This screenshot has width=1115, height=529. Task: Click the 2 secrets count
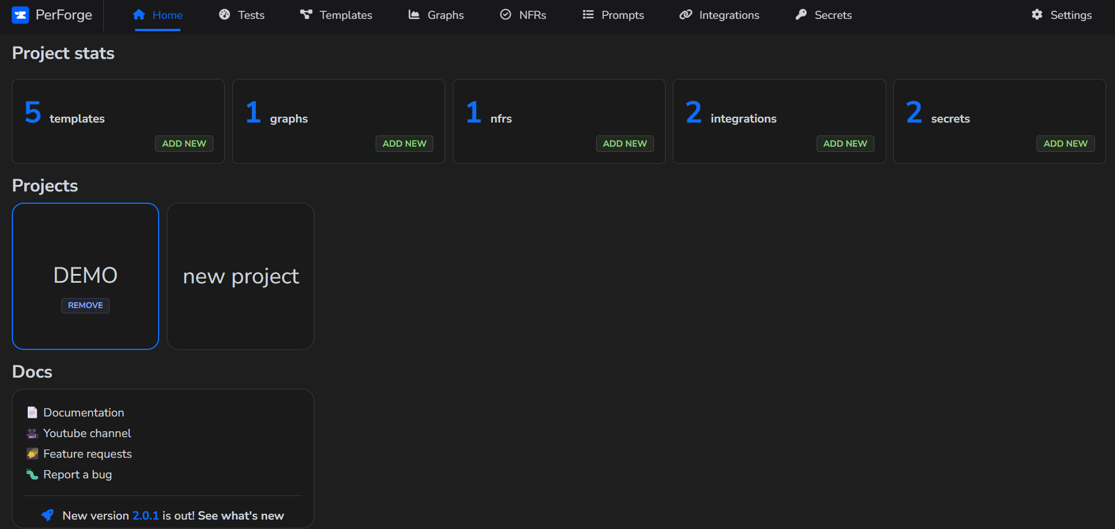click(914, 112)
